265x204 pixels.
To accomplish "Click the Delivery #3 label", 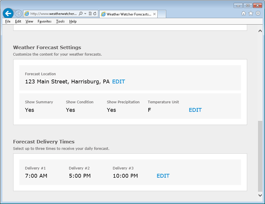I will click(123, 168).
